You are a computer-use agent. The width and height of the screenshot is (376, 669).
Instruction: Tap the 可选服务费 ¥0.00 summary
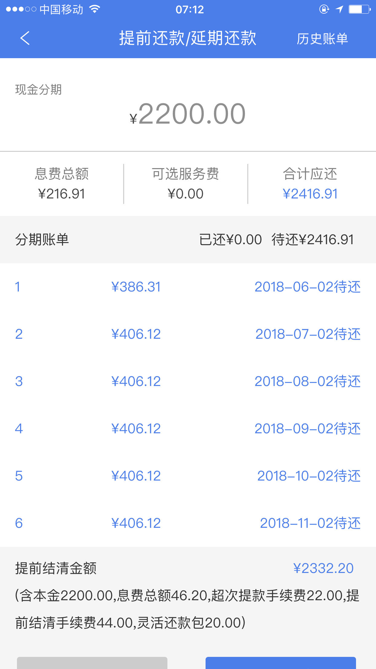[x=185, y=184]
